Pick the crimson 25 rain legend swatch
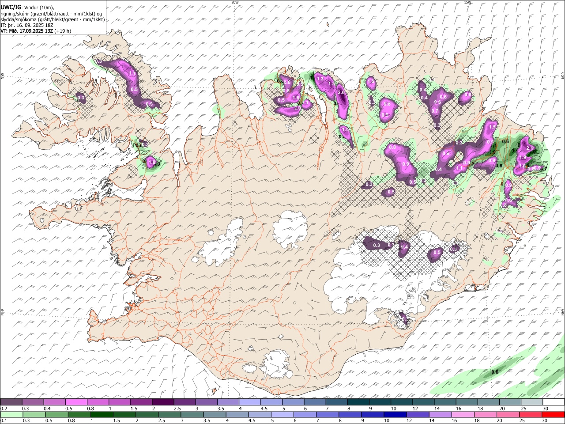Image resolution: width=565 pixels, height=424 pixels. coord(530,414)
